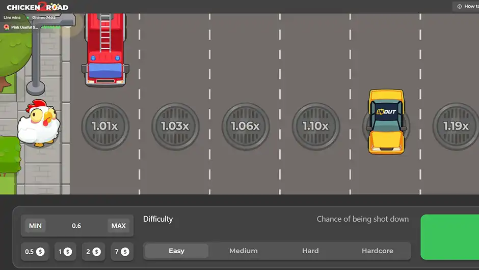This screenshot has width=479, height=270.
Task: Open the How to play info
Action: [x=466, y=7]
